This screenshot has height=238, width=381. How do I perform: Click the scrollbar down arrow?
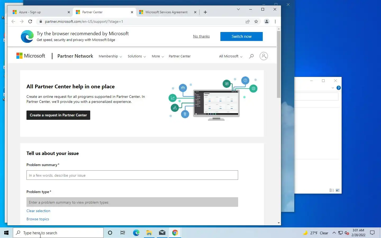click(x=279, y=223)
